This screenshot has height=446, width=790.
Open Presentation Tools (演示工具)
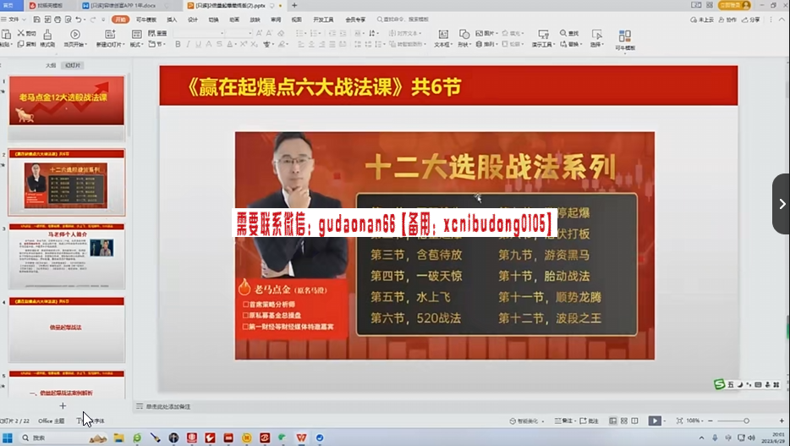click(543, 38)
